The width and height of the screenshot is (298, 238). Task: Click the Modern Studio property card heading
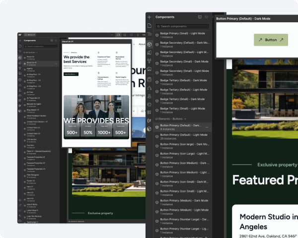269,222
